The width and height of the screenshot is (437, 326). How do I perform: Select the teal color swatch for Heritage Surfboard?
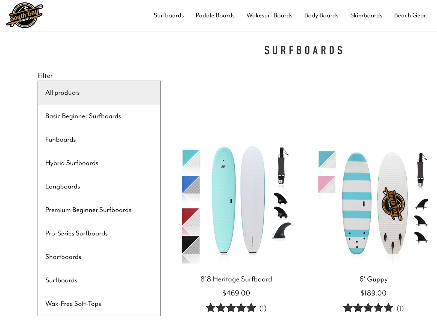tap(191, 158)
